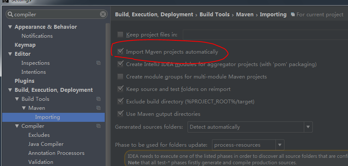This screenshot has width=348, height=166.
Task: Click the project-level icon beside Build Tools
Action: [99, 99]
